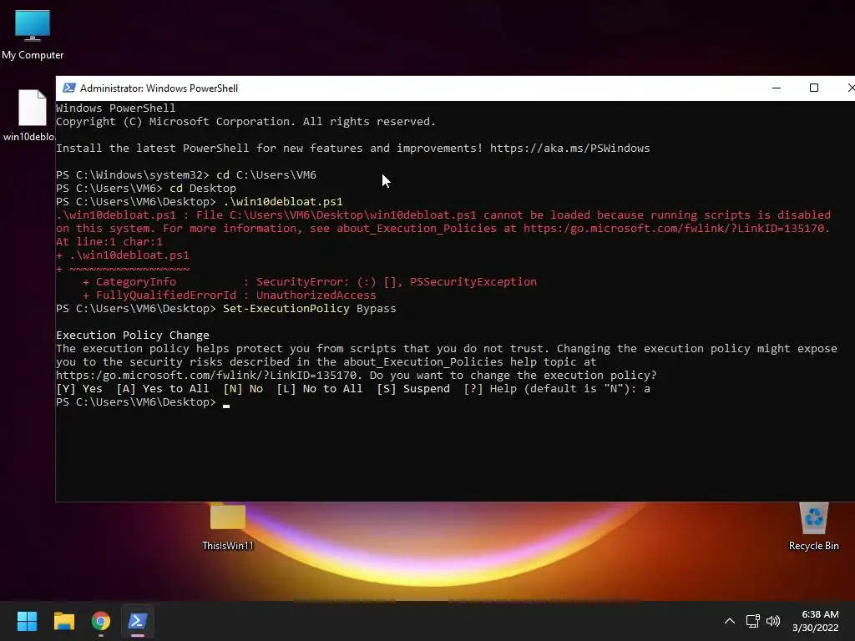This screenshot has height=641, width=855.
Task: Open the Windows Start menu
Action: point(27,621)
